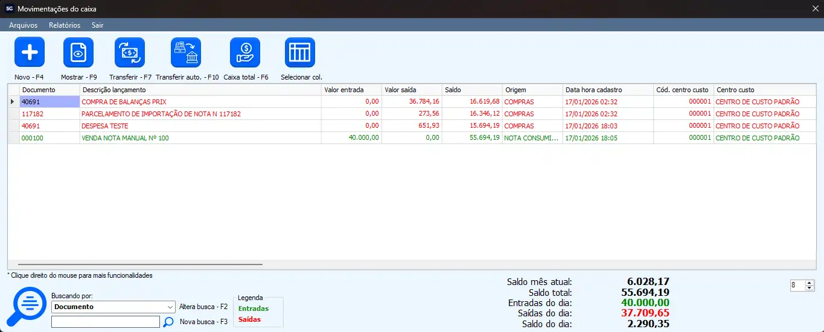
Task: Open the Caixa total icon
Action: pos(245,52)
